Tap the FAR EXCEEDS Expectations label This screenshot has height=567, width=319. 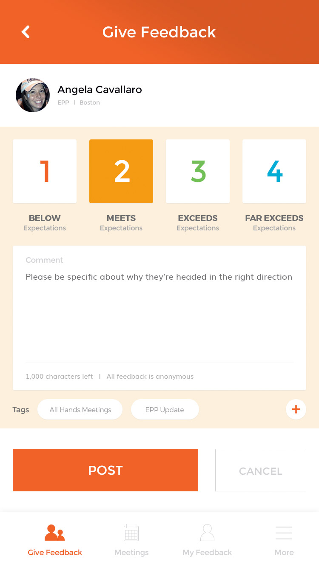point(274,223)
